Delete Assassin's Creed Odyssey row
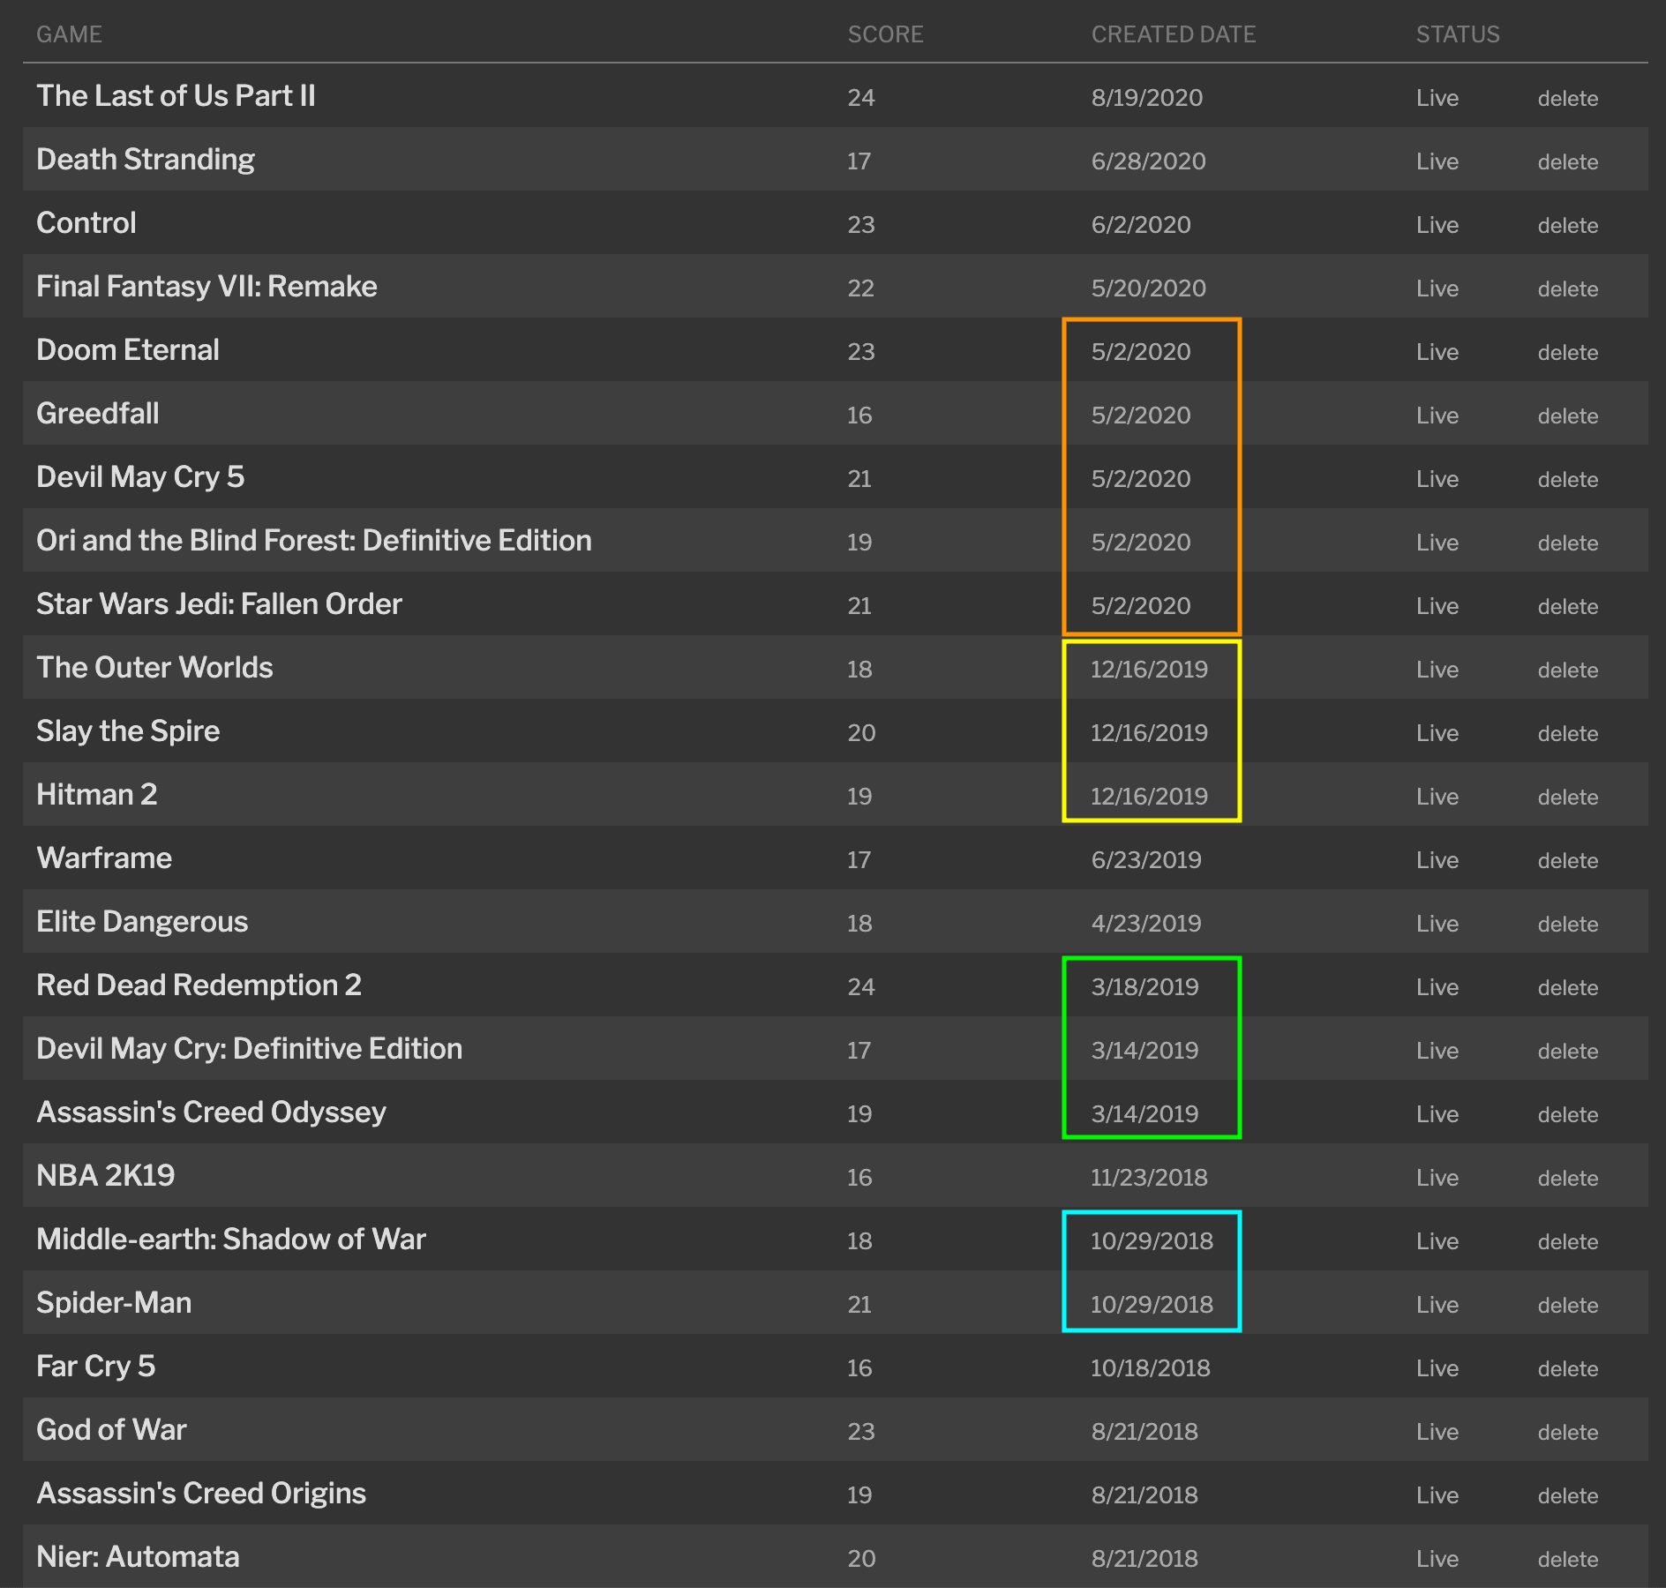The width and height of the screenshot is (1666, 1588). (x=1568, y=1114)
